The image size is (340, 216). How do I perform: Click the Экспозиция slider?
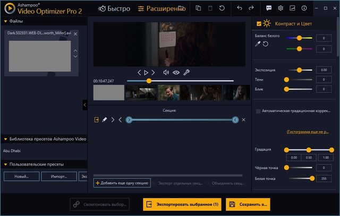pyautogui.click(x=299, y=70)
